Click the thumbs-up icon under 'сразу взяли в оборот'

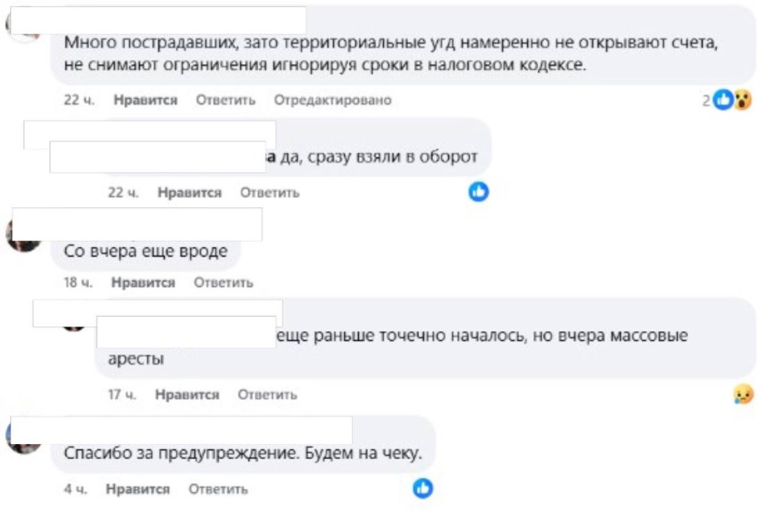point(479,192)
